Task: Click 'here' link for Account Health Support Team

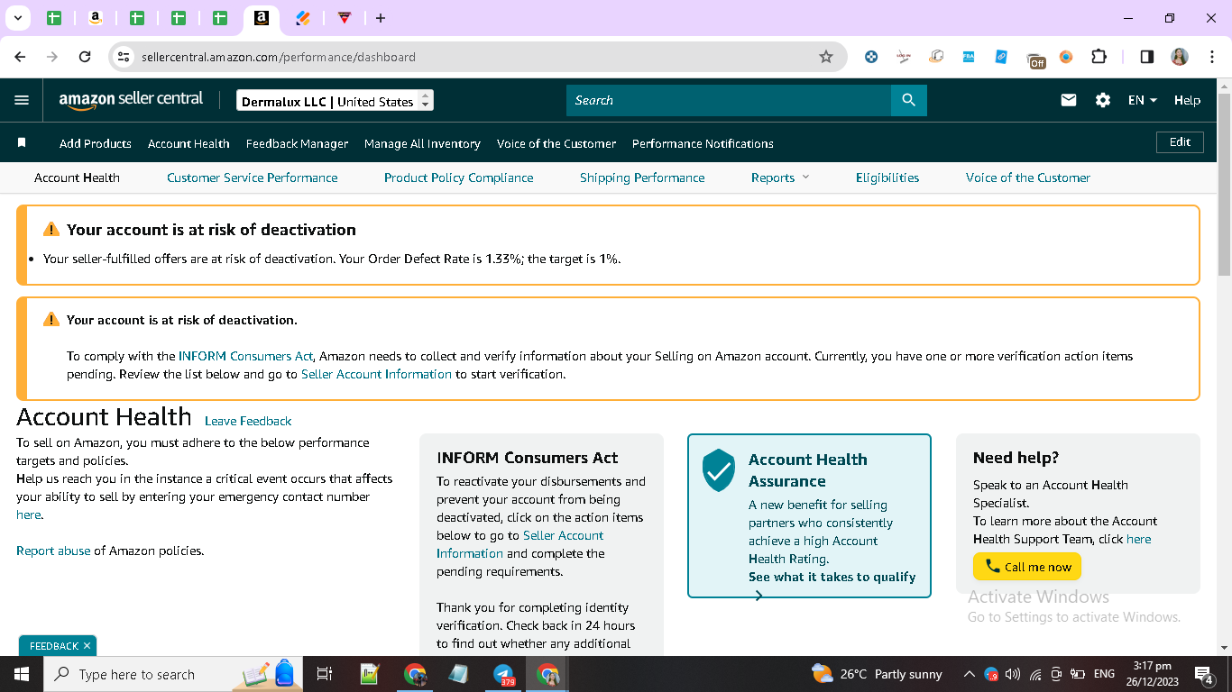Action: tap(1139, 539)
